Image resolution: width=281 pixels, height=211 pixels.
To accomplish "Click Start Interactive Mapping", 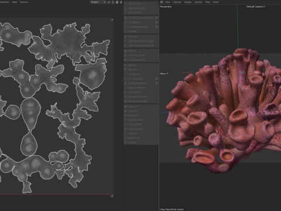I will 141,41.
